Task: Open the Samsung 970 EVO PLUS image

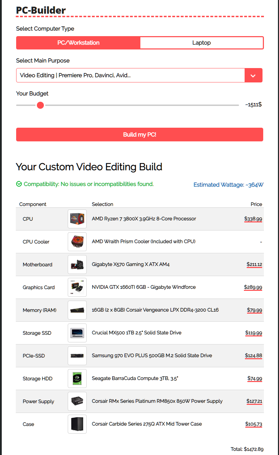Action: click(77, 355)
